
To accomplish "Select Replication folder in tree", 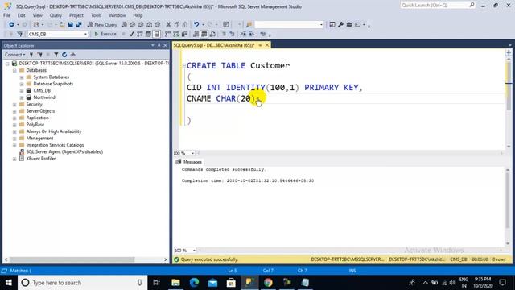I will 38,118.
